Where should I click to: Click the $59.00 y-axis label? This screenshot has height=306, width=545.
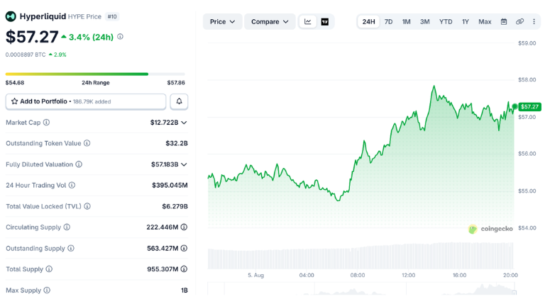(x=527, y=43)
